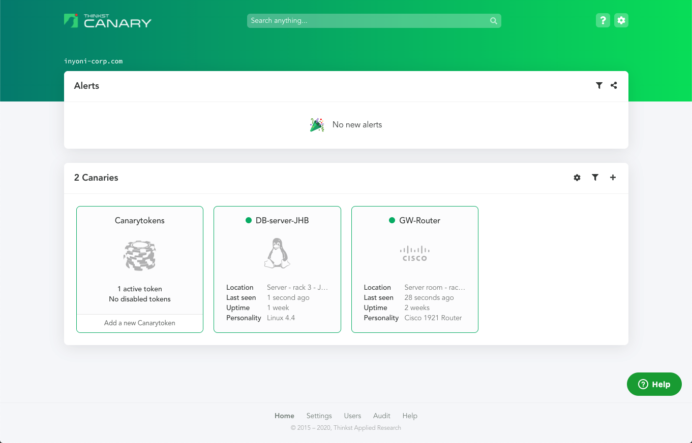This screenshot has height=443, width=692.
Task: Open the question mark help icon in header
Action: coord(603,20)
